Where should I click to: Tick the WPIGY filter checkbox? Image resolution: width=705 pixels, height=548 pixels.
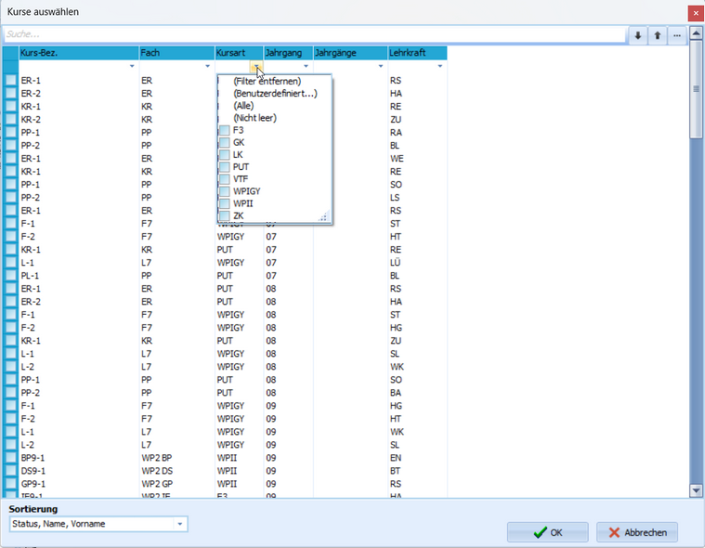(225, 191)
